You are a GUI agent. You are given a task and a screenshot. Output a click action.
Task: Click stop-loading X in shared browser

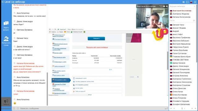[x=55, y=29]
